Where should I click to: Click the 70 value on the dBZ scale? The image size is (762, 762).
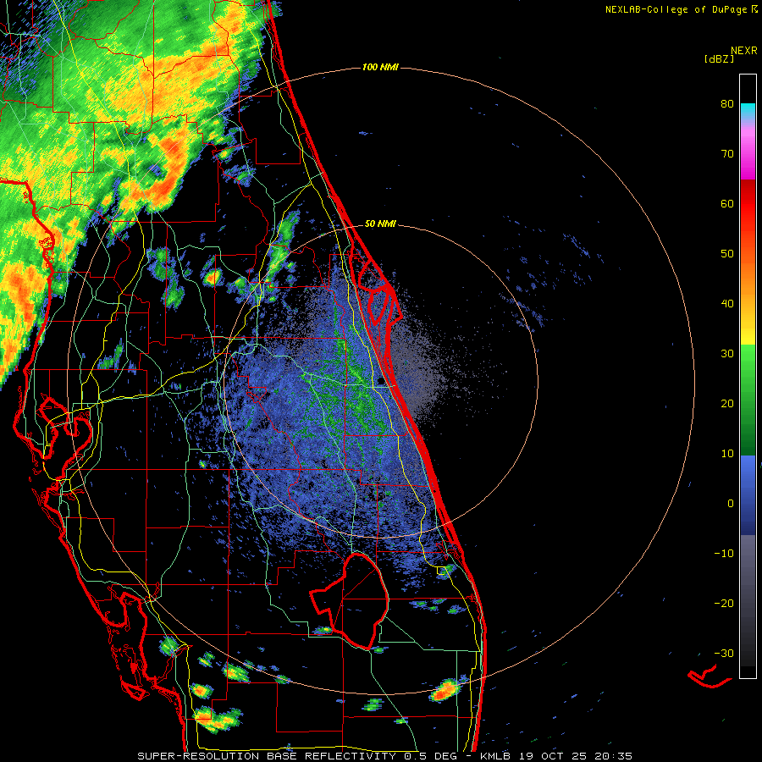[727, 154]
